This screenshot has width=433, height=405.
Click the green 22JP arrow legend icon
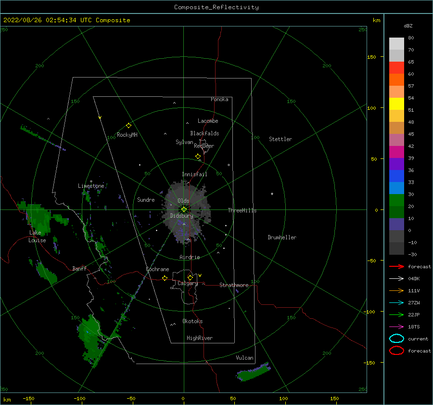coord(396,314)
